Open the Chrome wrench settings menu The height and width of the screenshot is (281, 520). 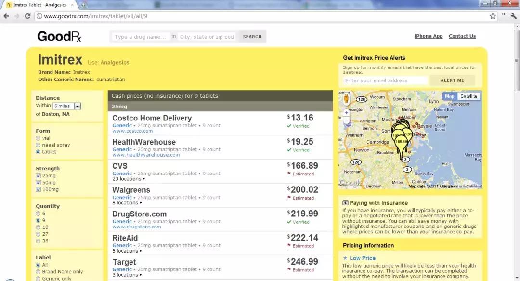(x=514, y=15)
